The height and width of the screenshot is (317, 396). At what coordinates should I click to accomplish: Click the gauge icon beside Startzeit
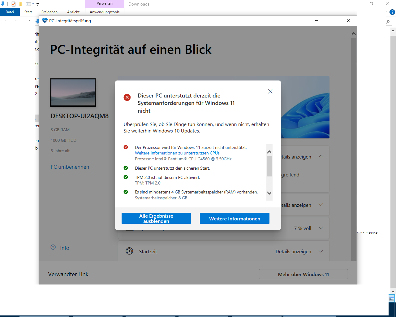coord(129,251)
